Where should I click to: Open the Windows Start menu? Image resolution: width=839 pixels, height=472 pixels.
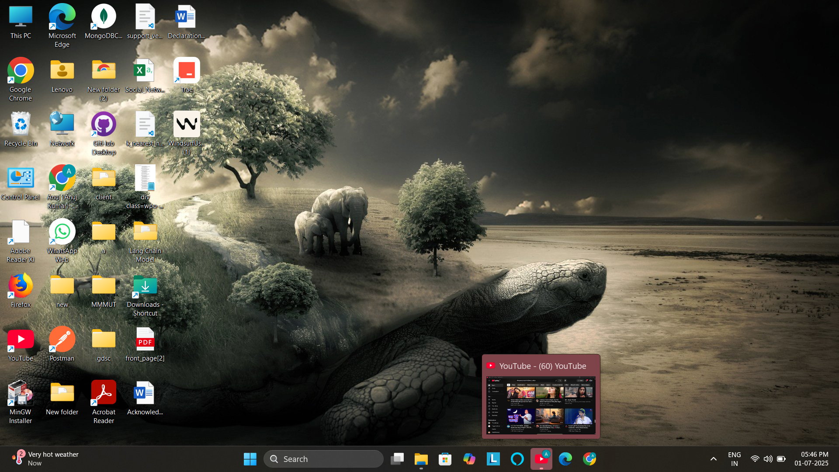coord(250,459)
